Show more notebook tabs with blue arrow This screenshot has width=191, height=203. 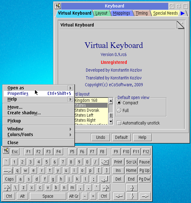(x=183, y=13)
